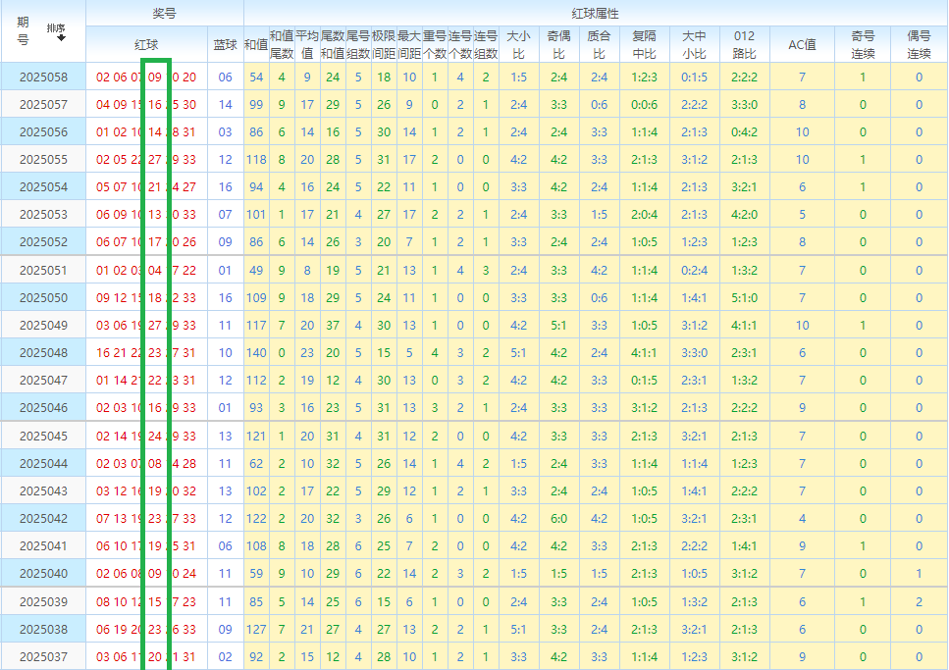Viewport: 949px width, 670px height.
Task: Select period number 2025052
Action: tap(43, 241)
